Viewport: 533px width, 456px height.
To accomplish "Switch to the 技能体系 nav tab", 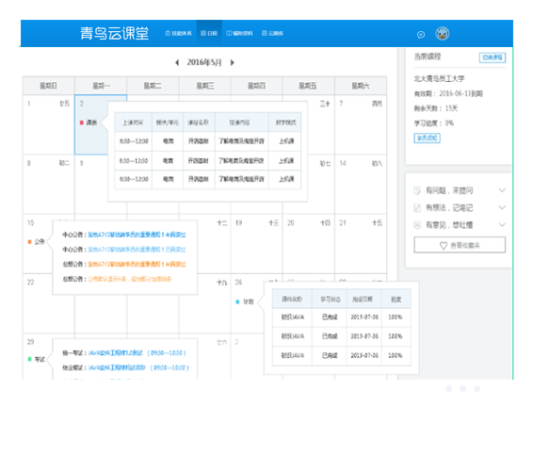I will (179, 33).
